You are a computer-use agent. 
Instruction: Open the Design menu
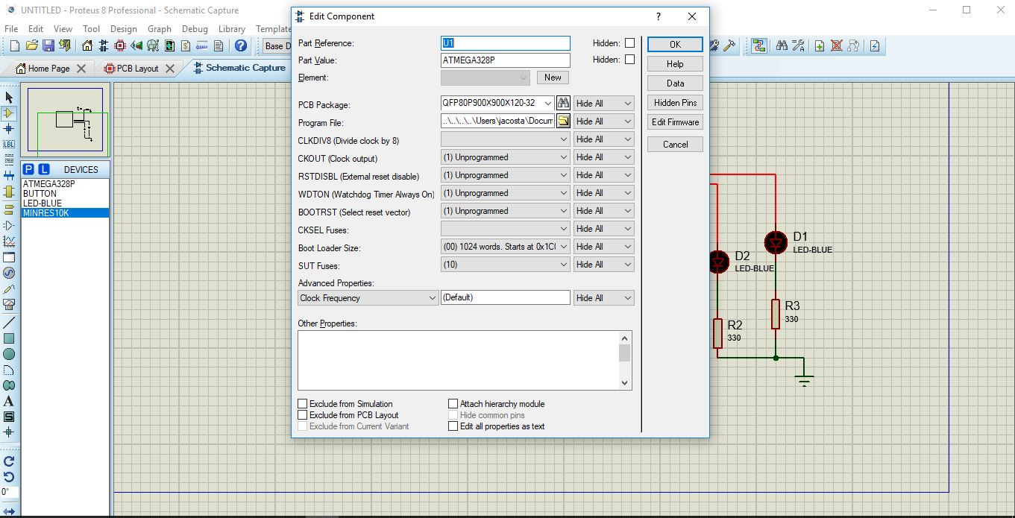(124, 29)
